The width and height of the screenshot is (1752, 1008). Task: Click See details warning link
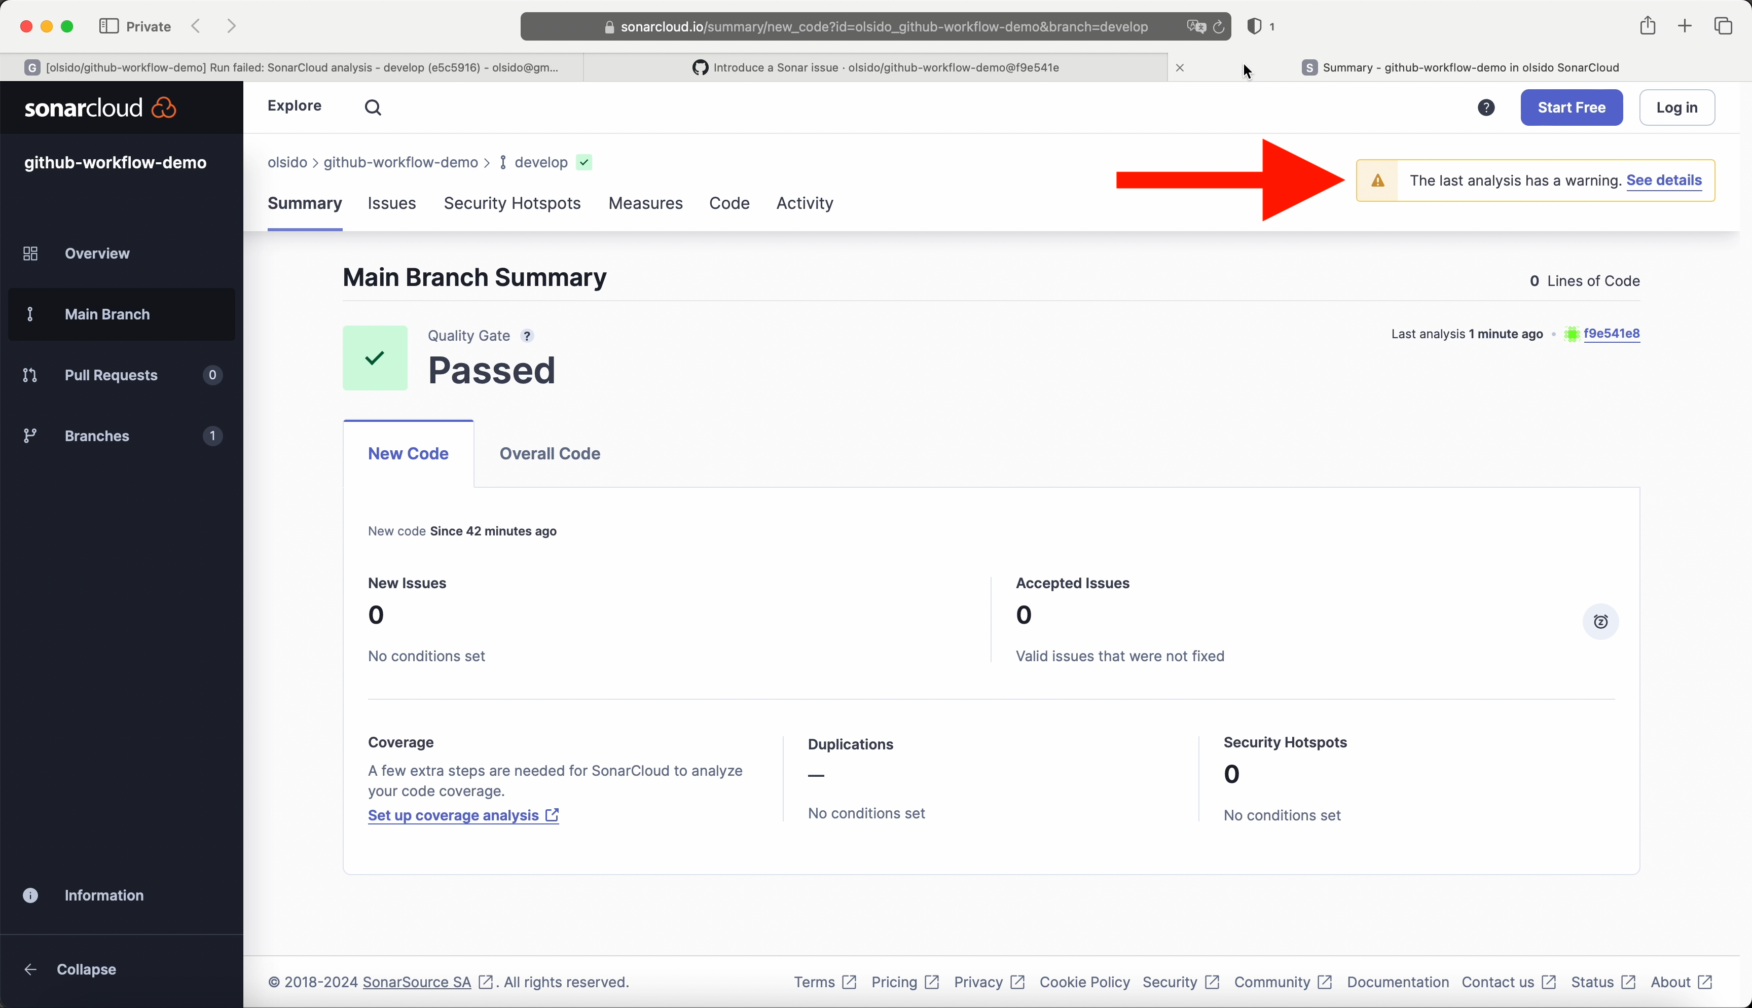point(1663,181)
